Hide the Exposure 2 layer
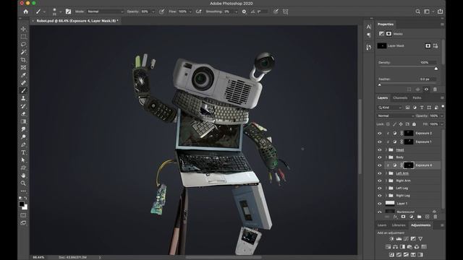 (380, 133)
